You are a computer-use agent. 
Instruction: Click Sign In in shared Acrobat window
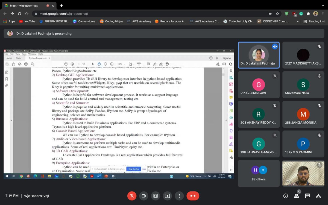point(226,58)
